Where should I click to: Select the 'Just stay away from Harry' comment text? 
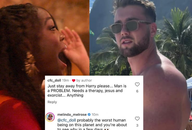[x=87, y=90]
